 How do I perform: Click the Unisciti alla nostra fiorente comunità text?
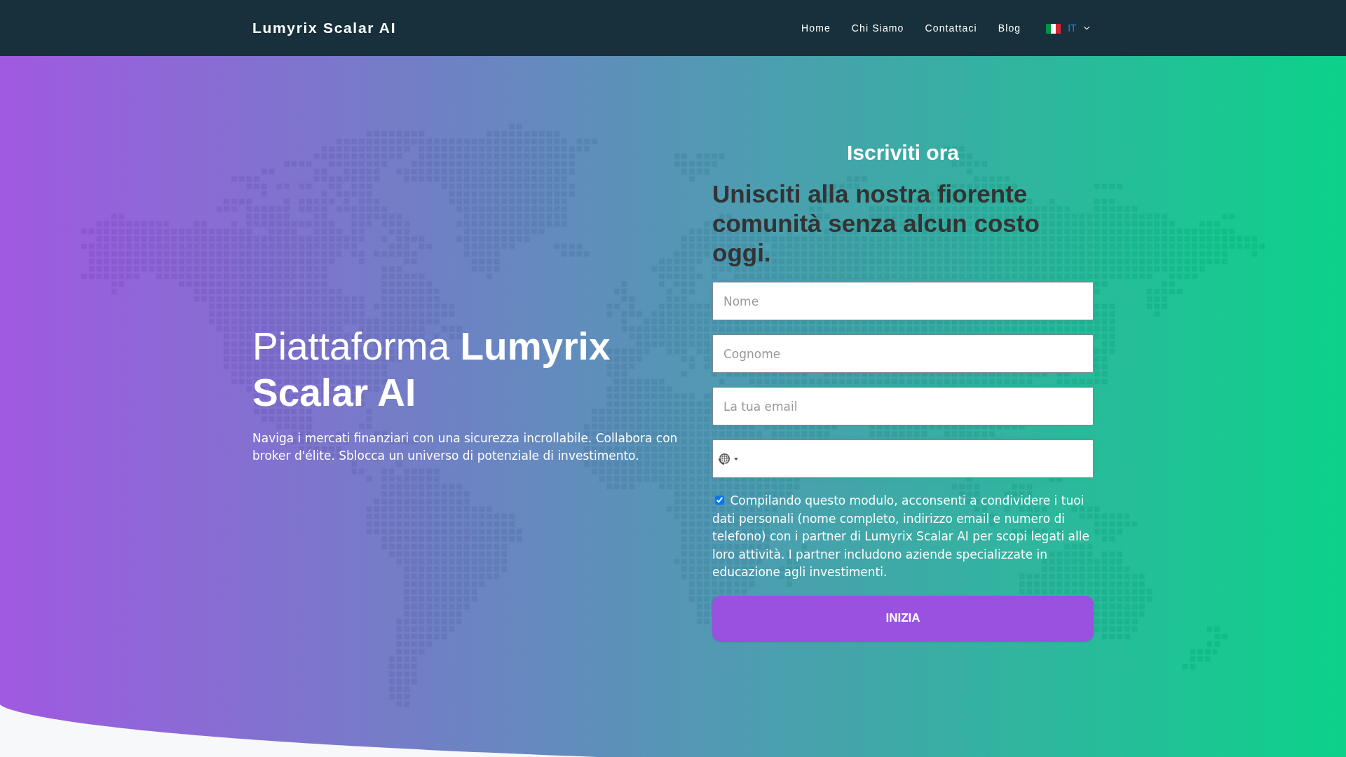coord(876,224)
